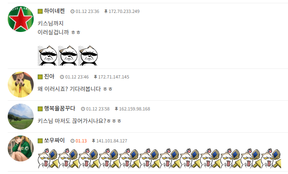Open 쏘우짜이's anime girl avatar
Image resolution: width=288 pixels, height=174 pixels.
coord(21,149)
